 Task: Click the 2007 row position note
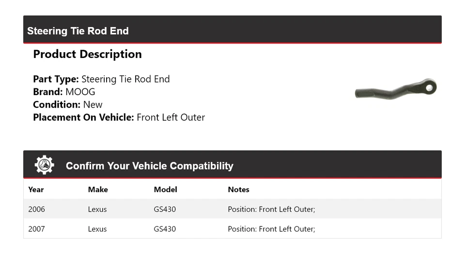(x=271, y=229)
